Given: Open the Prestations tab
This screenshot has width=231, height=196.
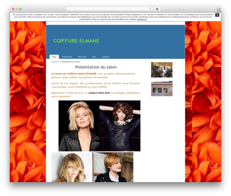Looking at the screenshot, I should click(67, 57).
